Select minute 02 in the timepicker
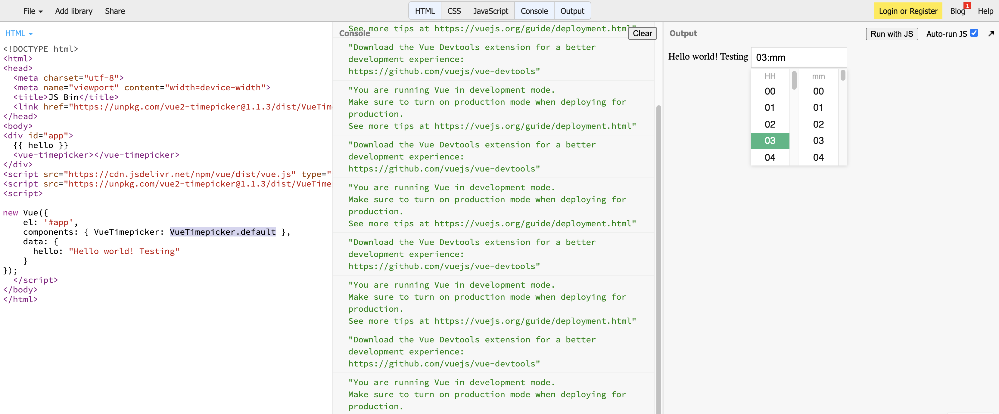Viewport: 999px width, 414px height. [818, 124]
